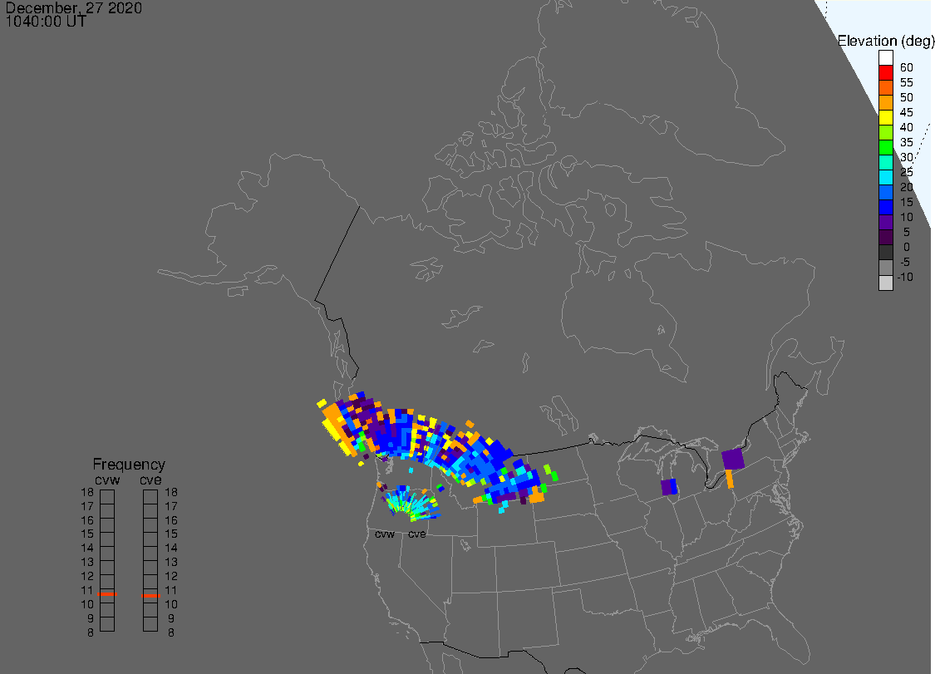Click the yellow swatch in Elevation legend
935x674 pixels.
(x=885, y=118)
